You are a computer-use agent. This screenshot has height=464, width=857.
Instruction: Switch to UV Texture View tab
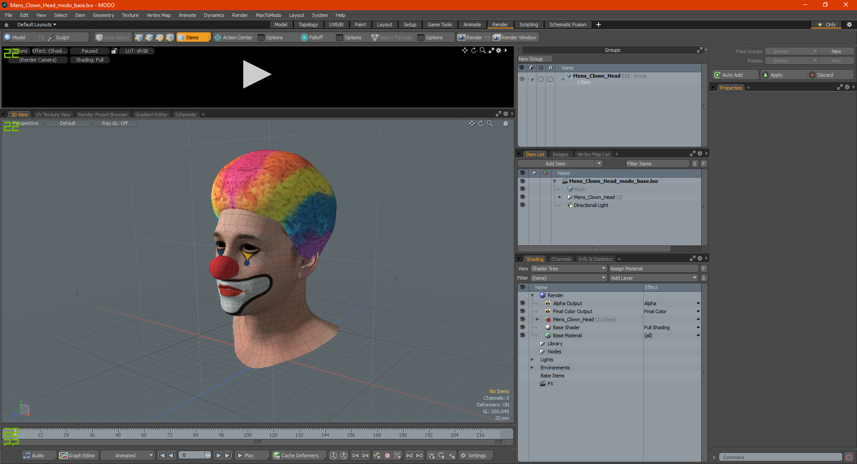[53, 115]
